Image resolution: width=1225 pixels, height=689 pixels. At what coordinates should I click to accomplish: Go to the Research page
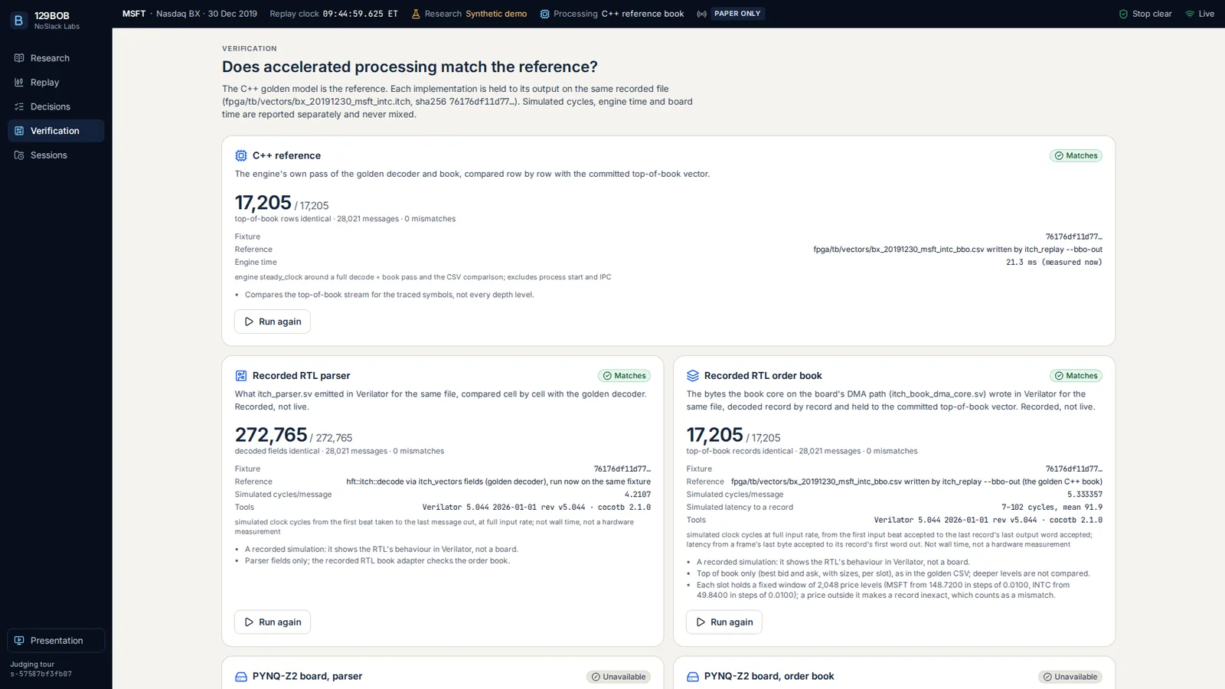(x=56, y=58)
